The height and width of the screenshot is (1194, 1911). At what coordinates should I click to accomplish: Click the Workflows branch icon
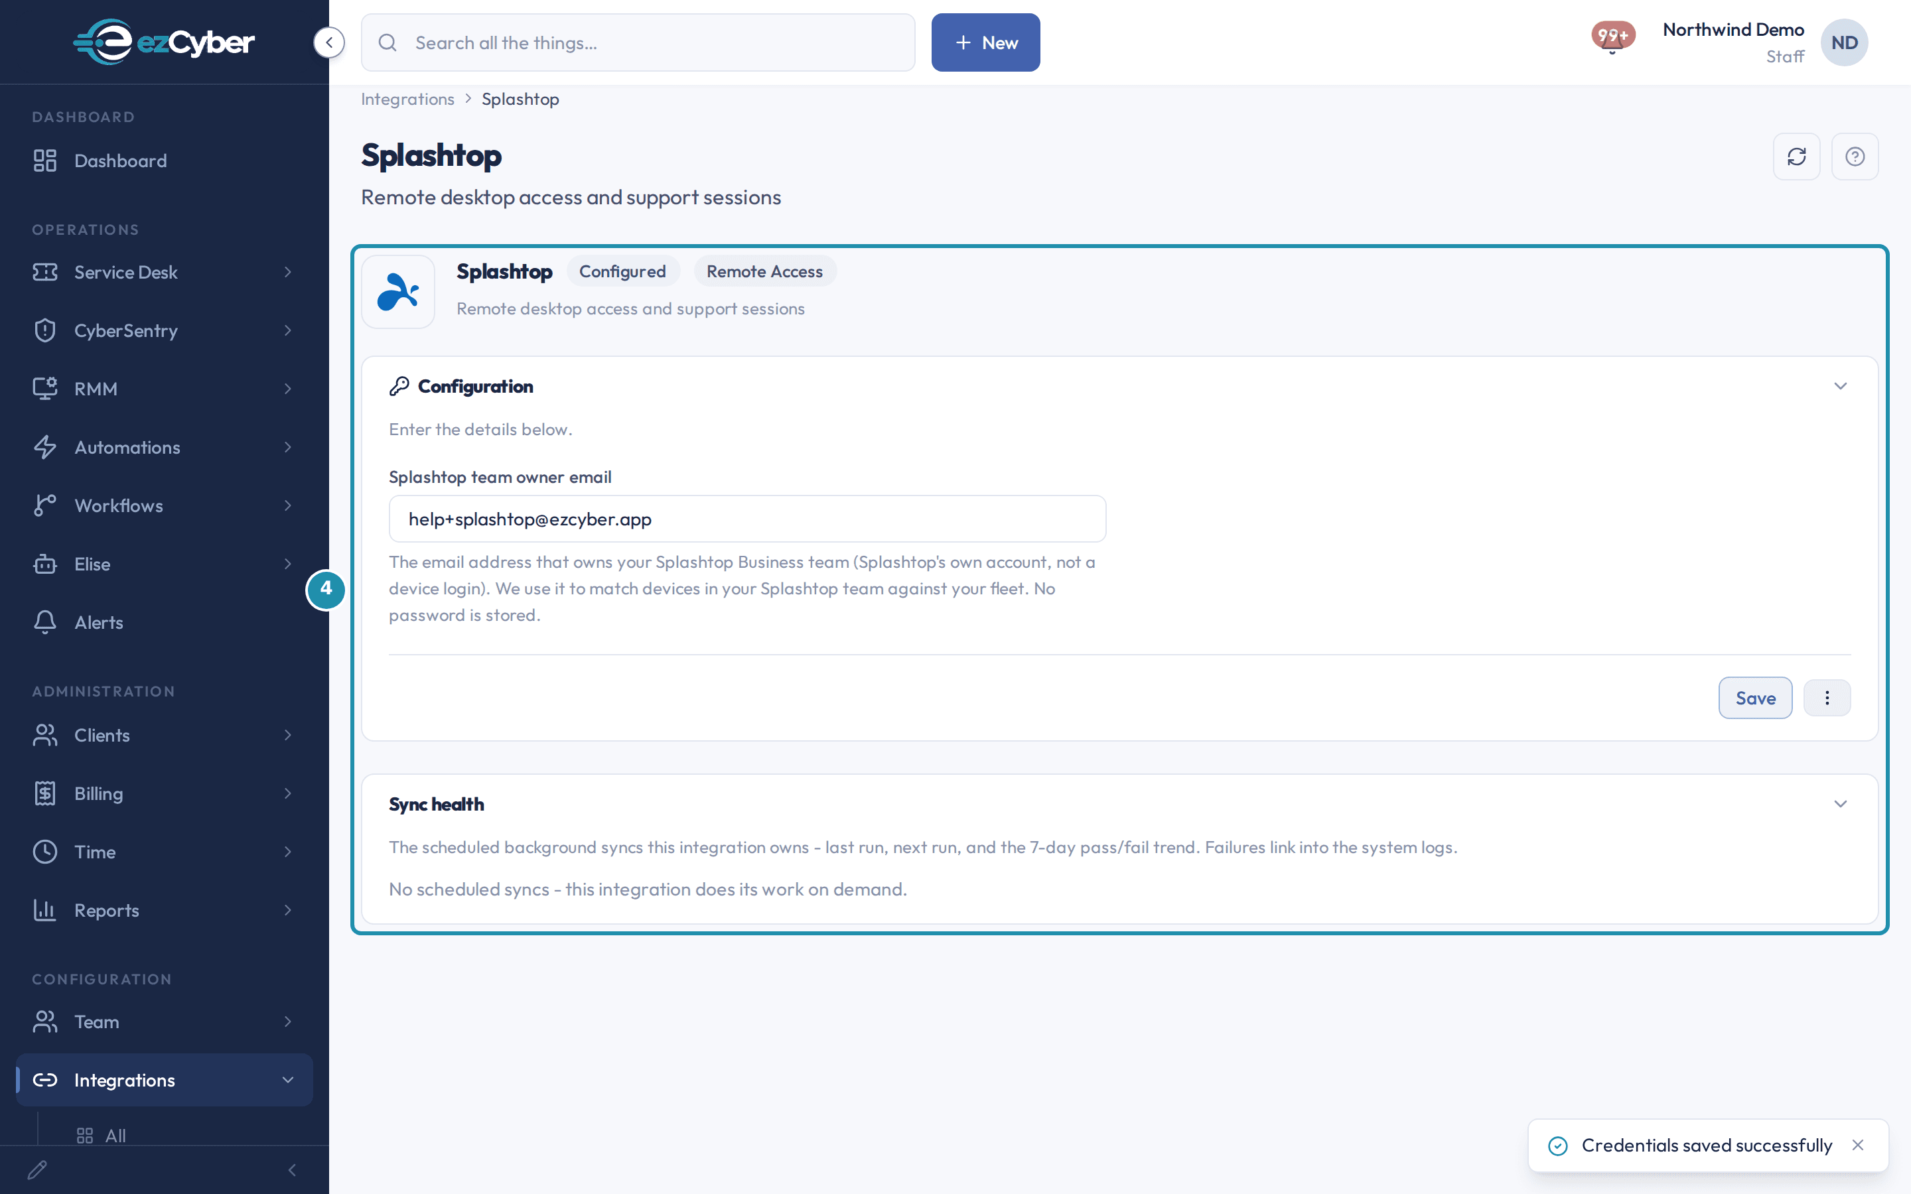[45, 505]
